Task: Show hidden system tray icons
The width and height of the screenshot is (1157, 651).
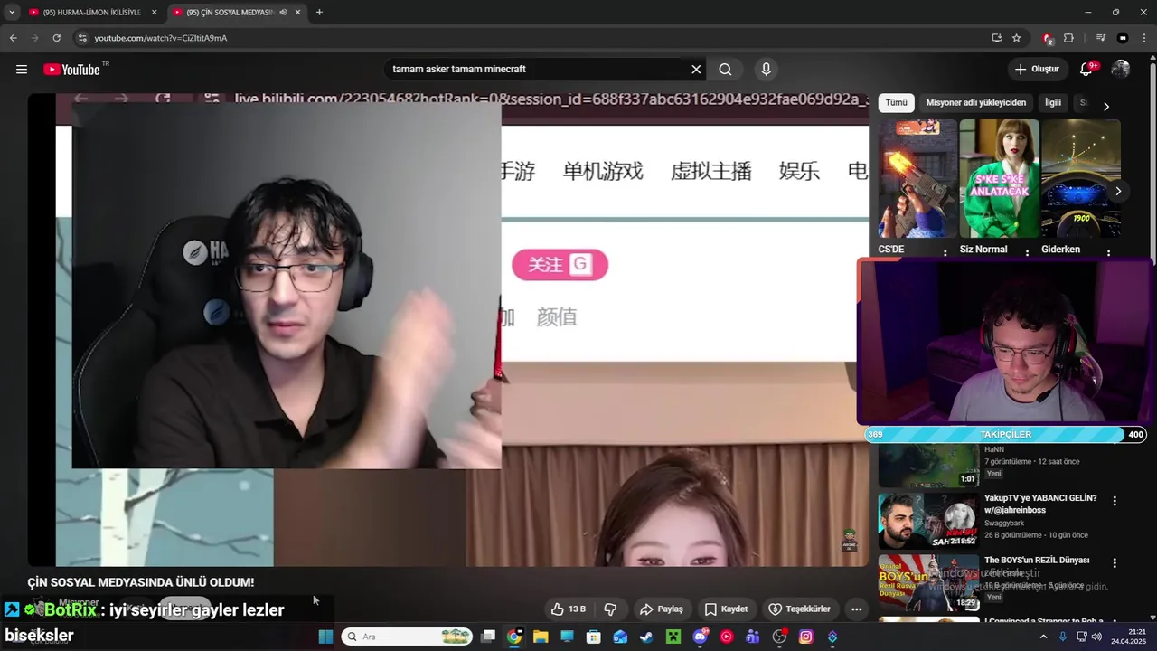Action: 1043,637
